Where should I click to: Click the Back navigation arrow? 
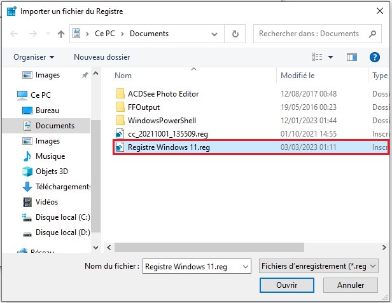14,34
